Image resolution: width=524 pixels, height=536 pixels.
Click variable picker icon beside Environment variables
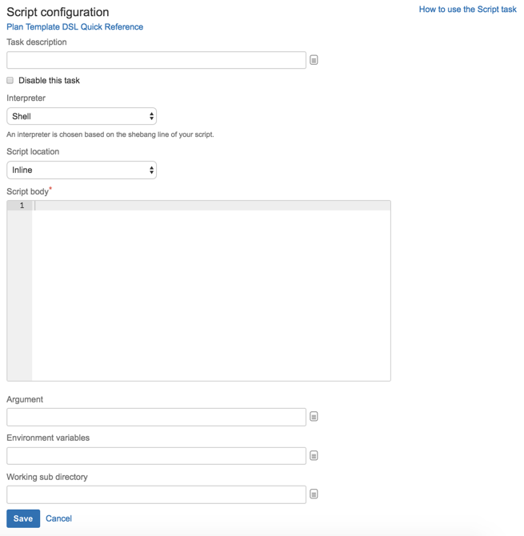pyautogui.click(x=314, y=455)
